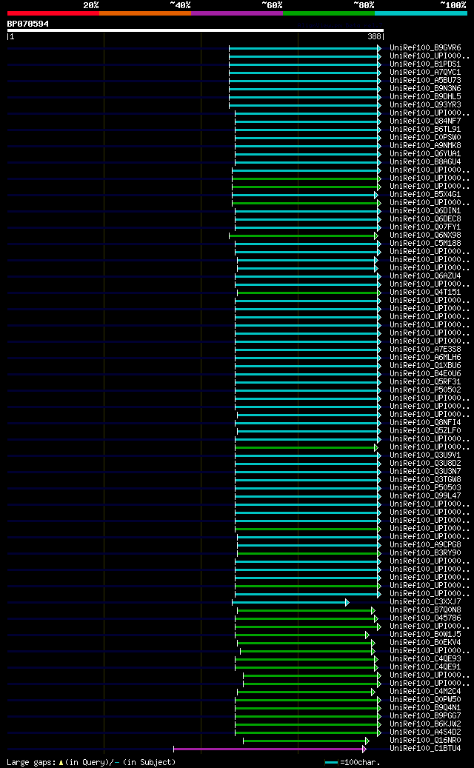
Task: Click the green ~80% identity legend segment
Action: pyautogui.click(x=329, y=13)
